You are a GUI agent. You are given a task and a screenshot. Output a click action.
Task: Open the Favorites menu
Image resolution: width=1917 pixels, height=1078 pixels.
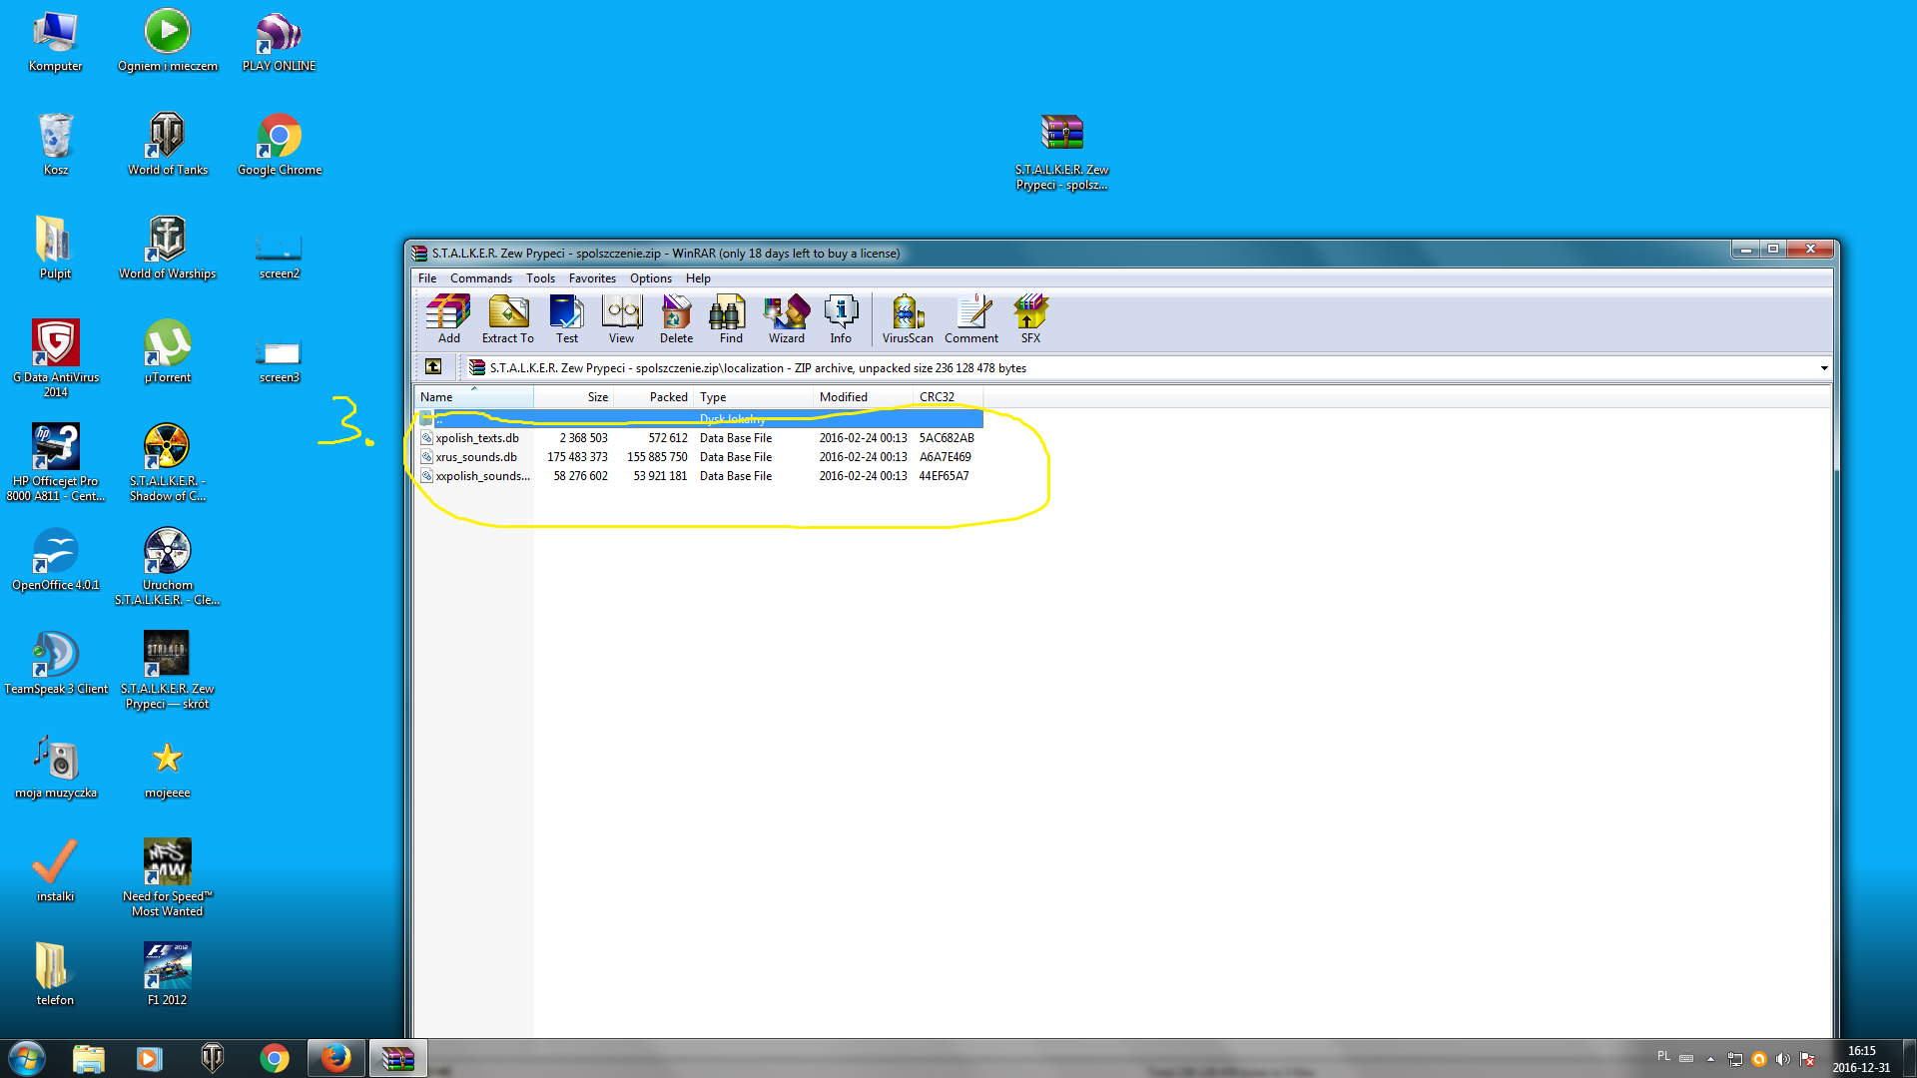click(x=592, y=278)
